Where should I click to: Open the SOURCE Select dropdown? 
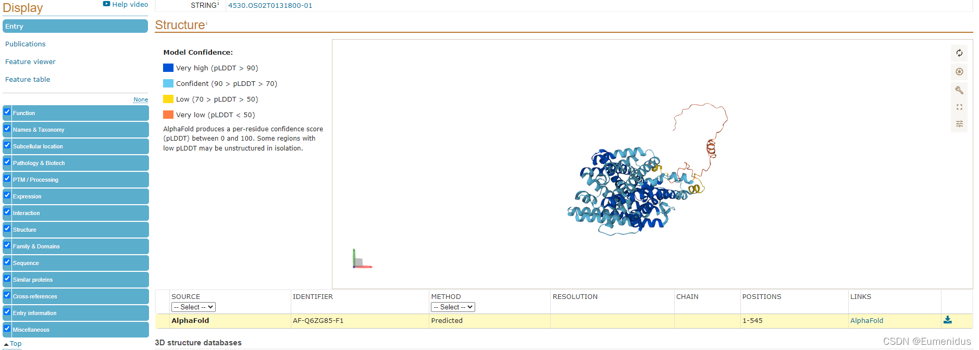click(193, 307)
